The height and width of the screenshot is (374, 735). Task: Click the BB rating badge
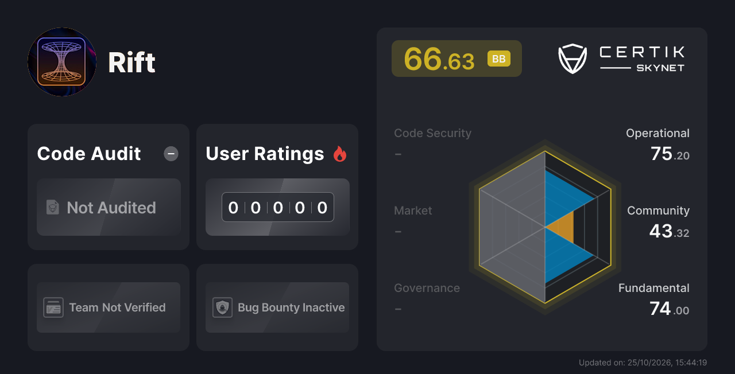(499, 59)
